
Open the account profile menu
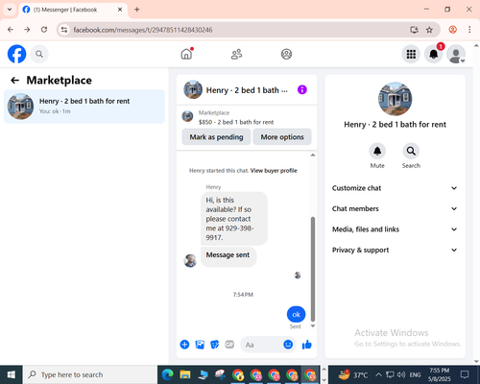[x=456, y=54]
